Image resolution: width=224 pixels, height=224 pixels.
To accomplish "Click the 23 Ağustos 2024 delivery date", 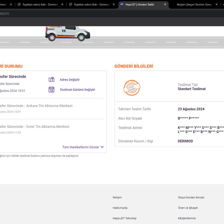I will tap(191, 109).
